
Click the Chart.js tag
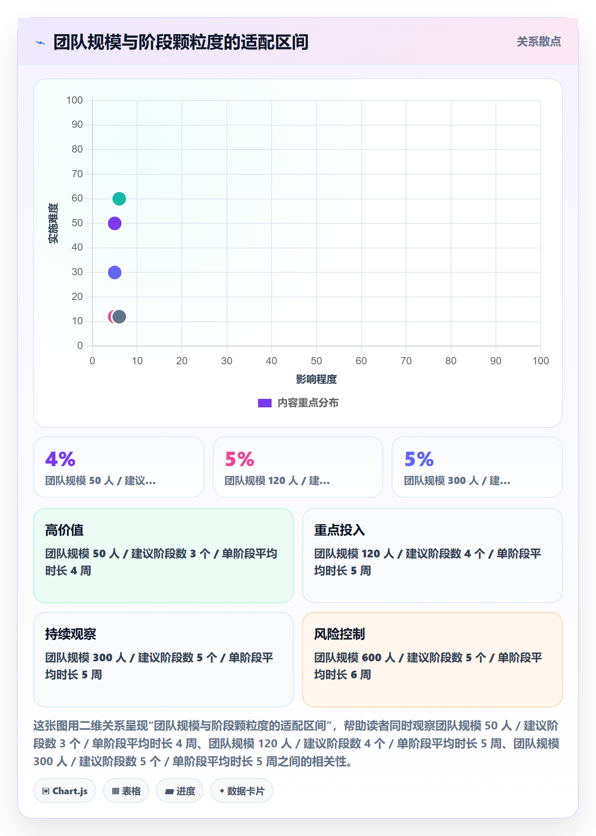coord(65,791)
